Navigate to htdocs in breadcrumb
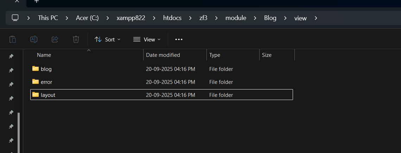 click(172, 18)
